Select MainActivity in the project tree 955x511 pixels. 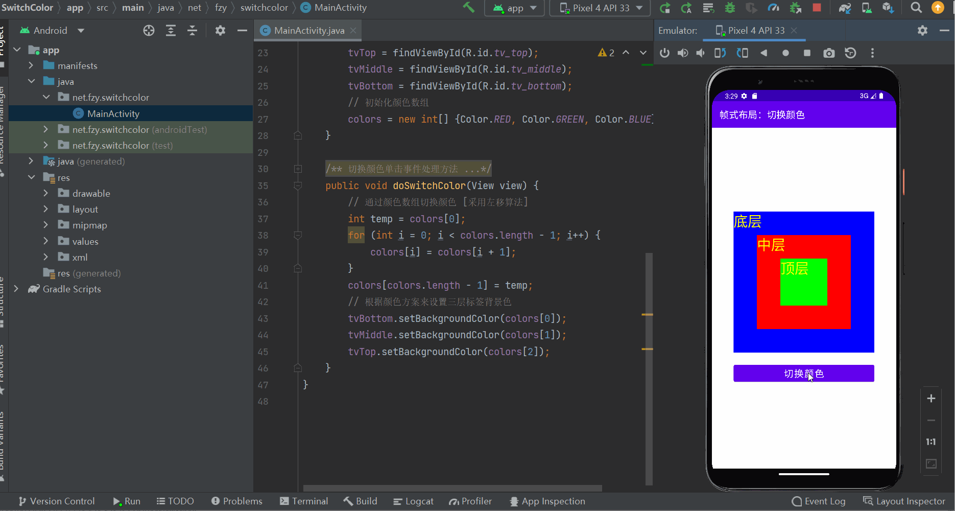tap(113, 113)
